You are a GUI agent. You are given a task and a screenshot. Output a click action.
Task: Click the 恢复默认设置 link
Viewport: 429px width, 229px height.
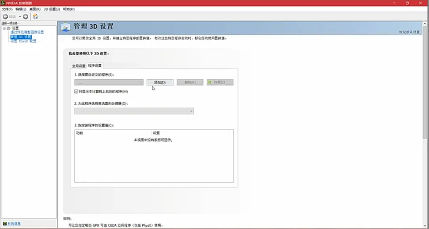point(409,32)
